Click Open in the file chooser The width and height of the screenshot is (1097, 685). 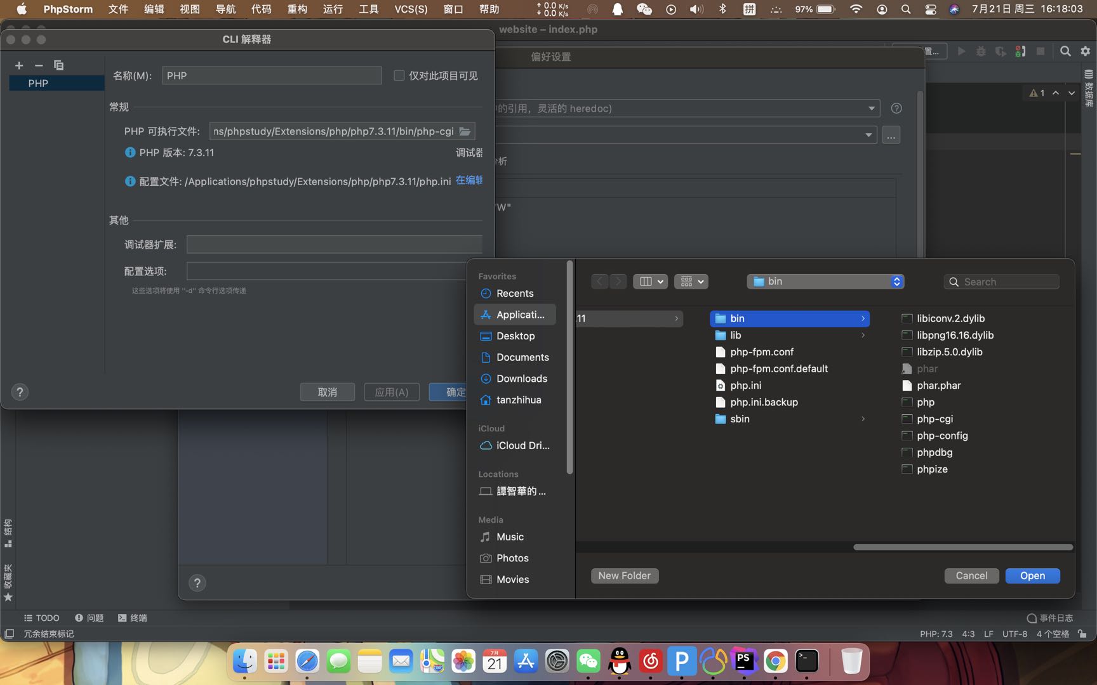tap(1032, 575)
